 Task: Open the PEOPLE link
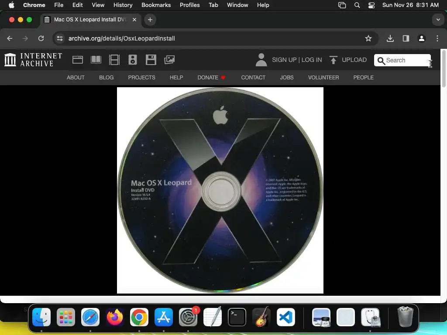click(363, 78)
